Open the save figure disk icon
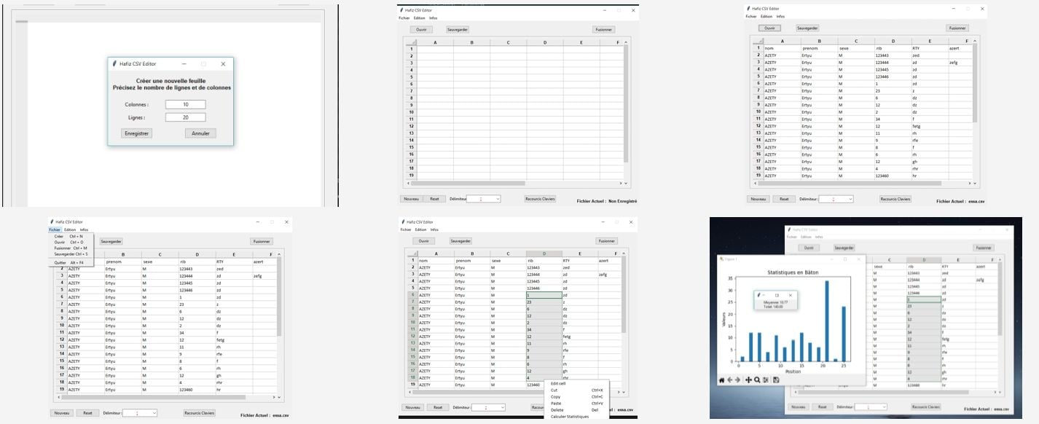The width and height of the screenshot is (1039, 424). (775, 380)
